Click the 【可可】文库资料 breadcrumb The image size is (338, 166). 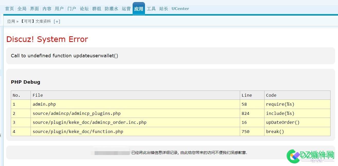(x=35, y=21)
